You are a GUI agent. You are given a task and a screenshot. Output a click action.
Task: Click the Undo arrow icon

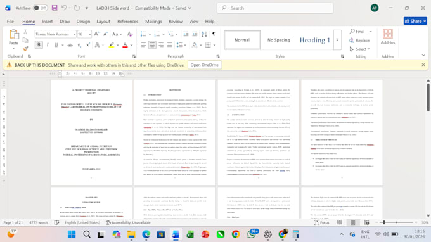(64, 8)
